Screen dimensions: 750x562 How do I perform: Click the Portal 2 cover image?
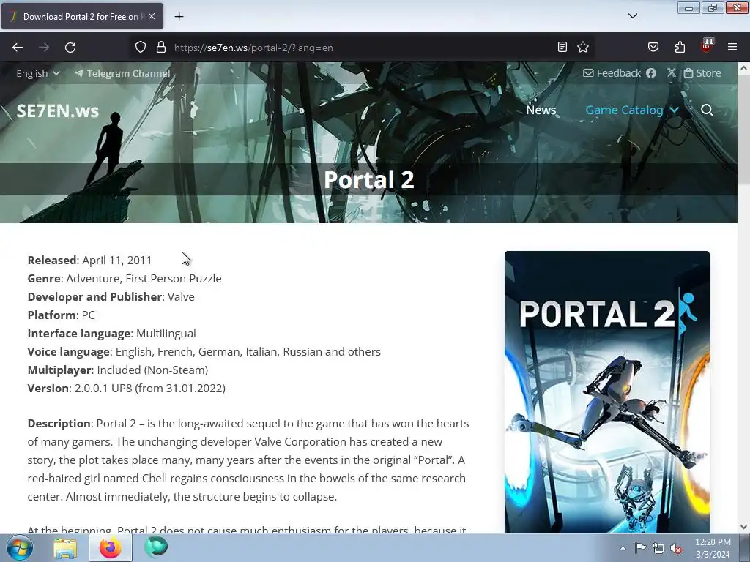[607, 391]
